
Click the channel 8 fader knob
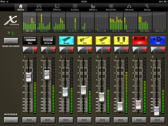click(157, 111)
